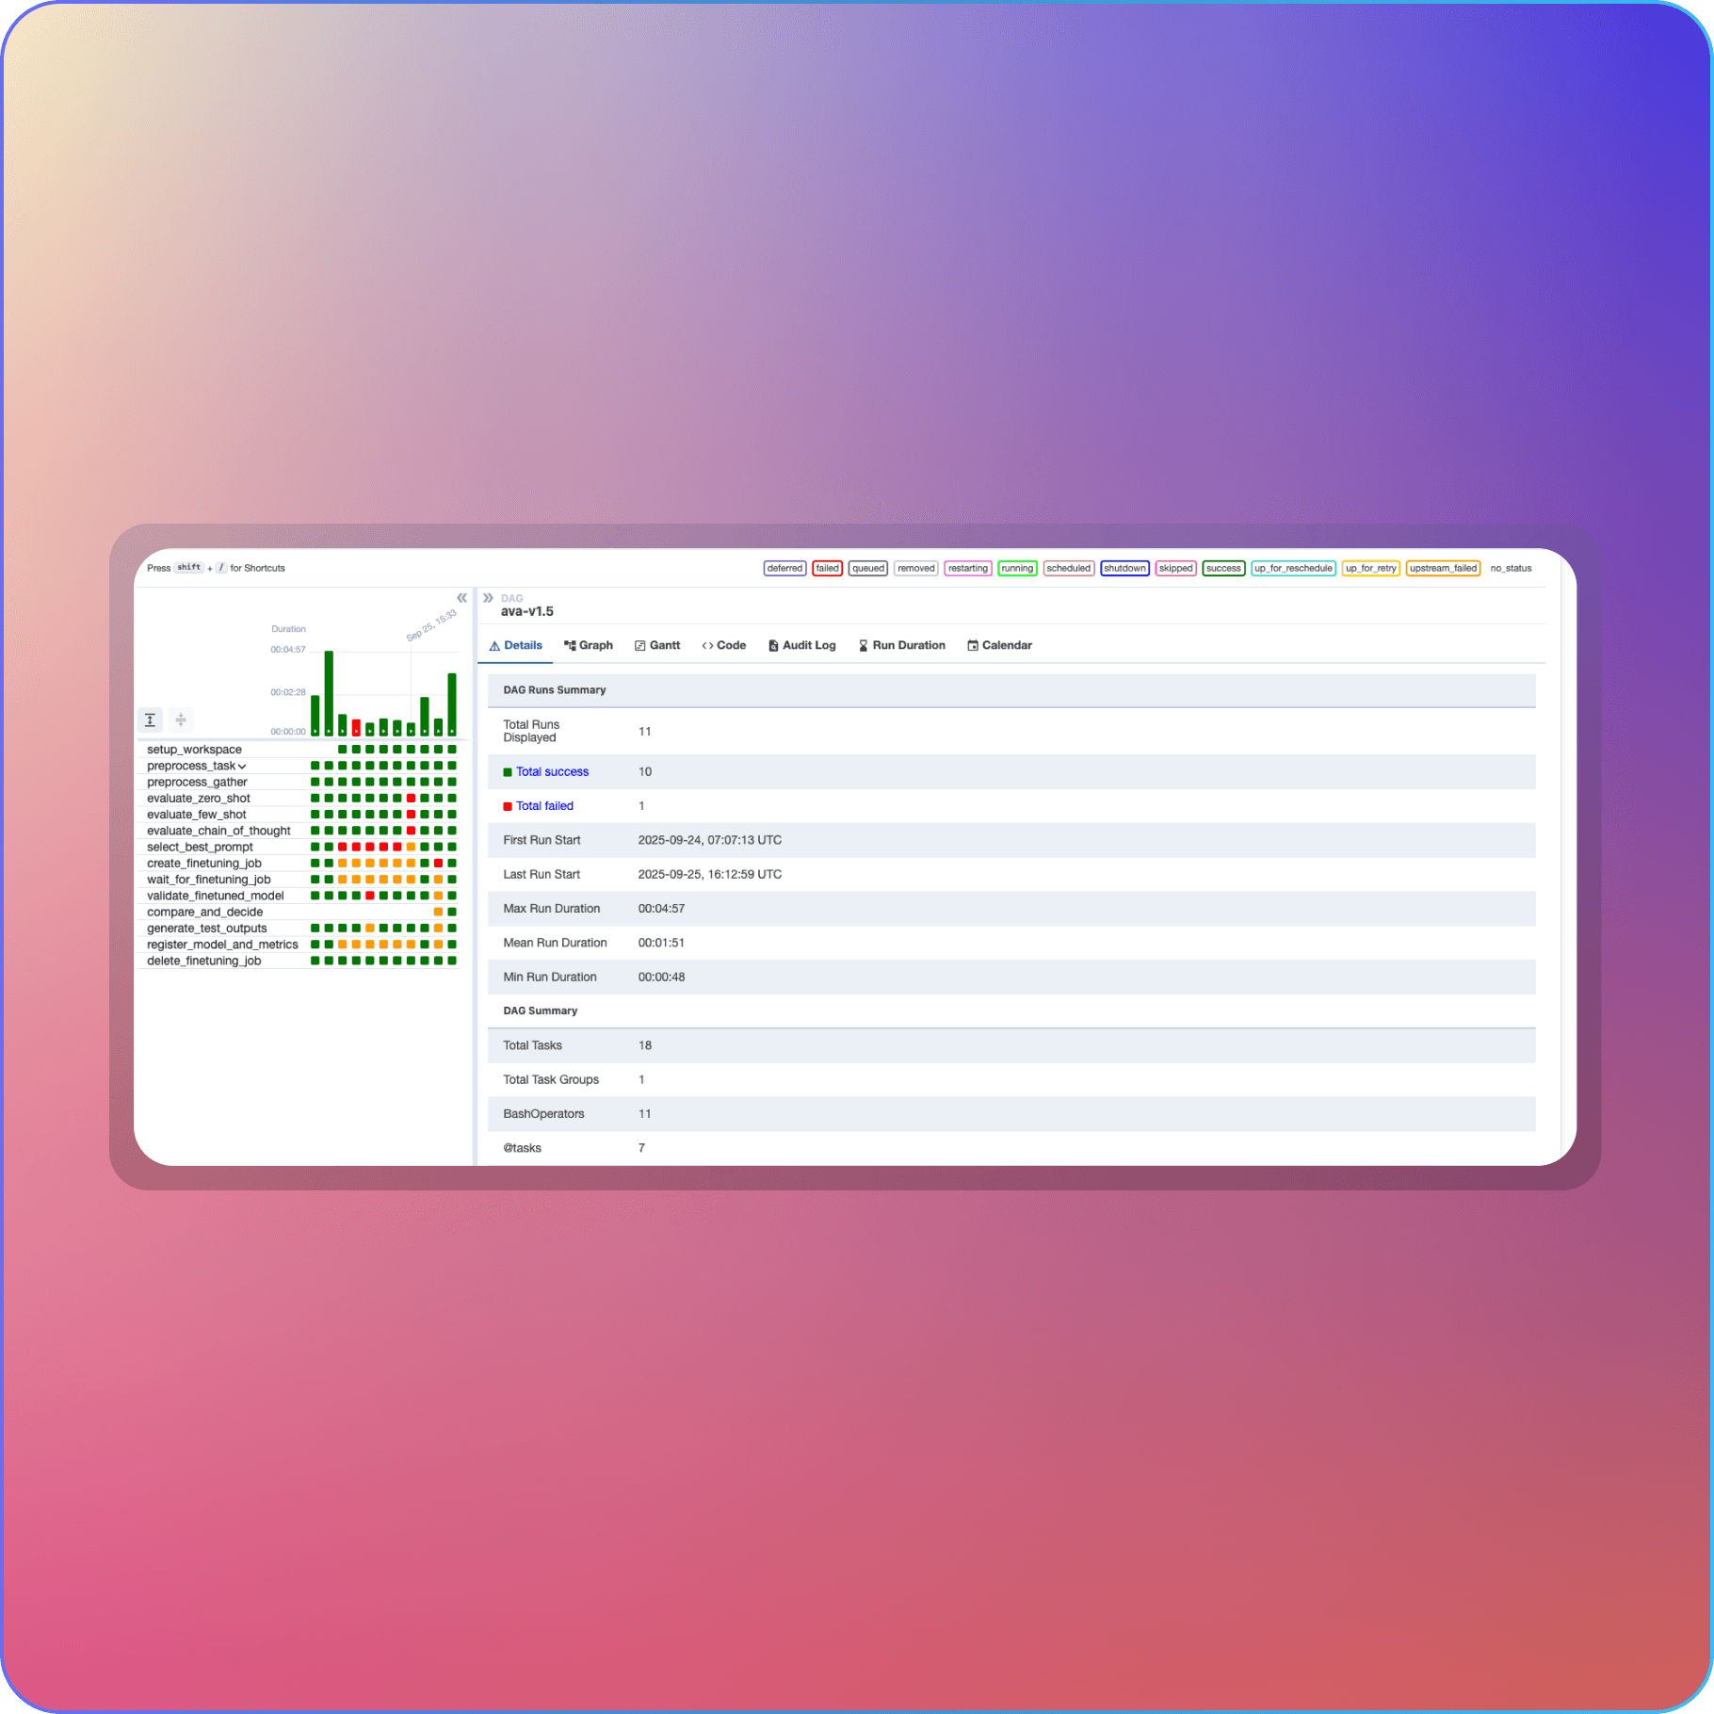Screen dimensions: 1714x1714
Task: Open the Calendar tab
Action: point(999,645)
